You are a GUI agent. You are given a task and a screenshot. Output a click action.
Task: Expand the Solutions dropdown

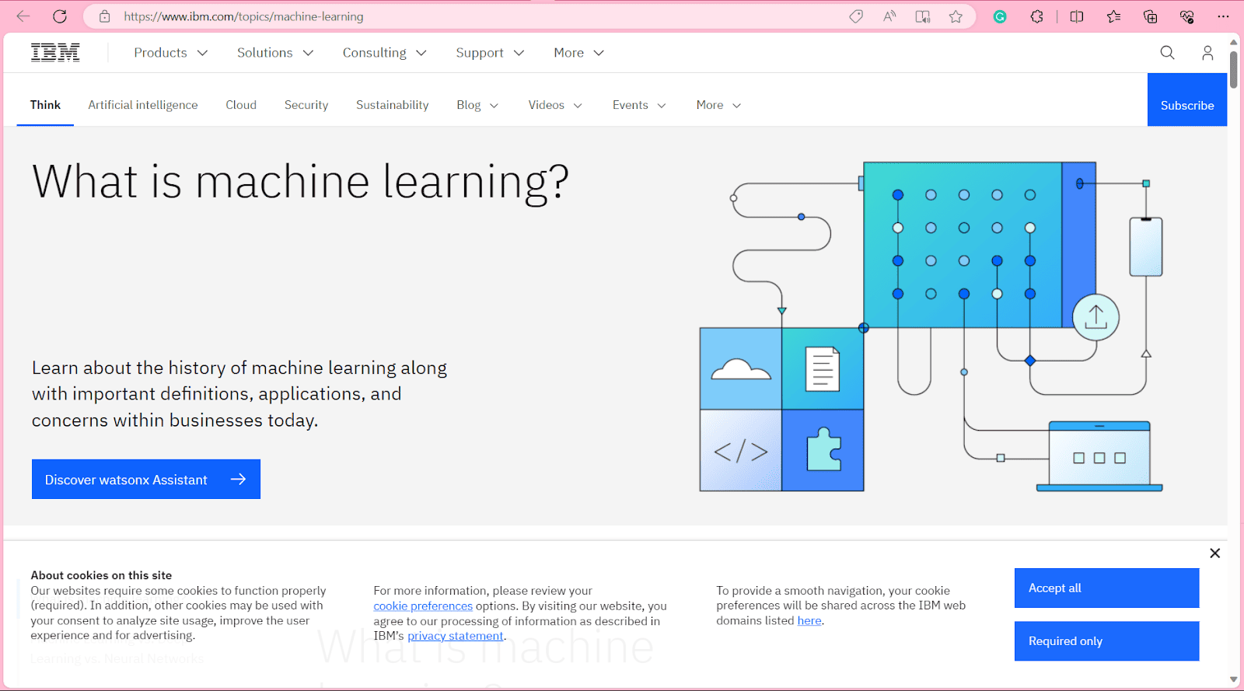click(274, 53)
